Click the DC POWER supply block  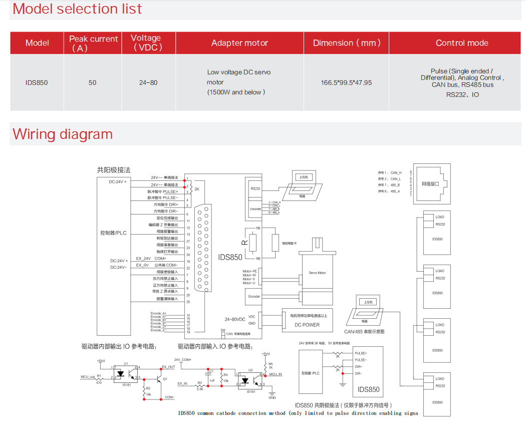(x=307, y=320)
